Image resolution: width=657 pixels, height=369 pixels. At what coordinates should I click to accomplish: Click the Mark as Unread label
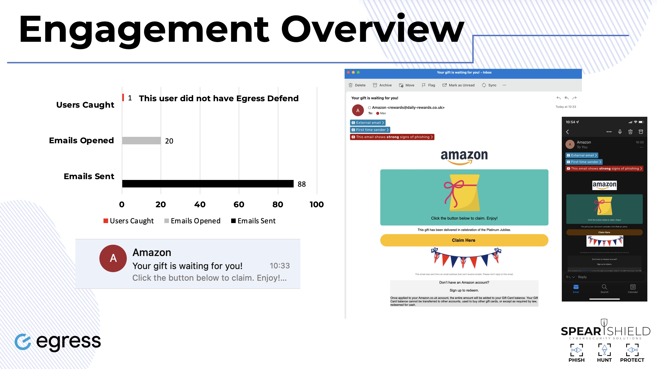462,85
